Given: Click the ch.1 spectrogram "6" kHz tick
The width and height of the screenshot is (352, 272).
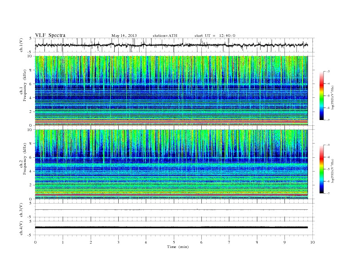Looking at the screenshot, I should [x=31, y=84].
